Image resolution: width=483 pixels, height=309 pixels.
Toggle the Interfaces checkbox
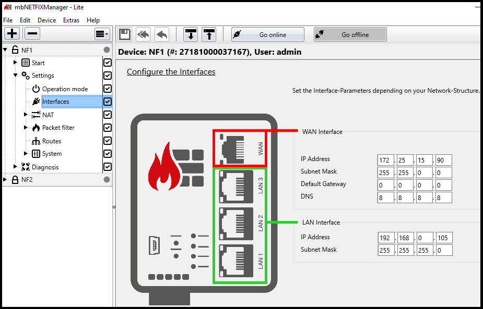107,102
